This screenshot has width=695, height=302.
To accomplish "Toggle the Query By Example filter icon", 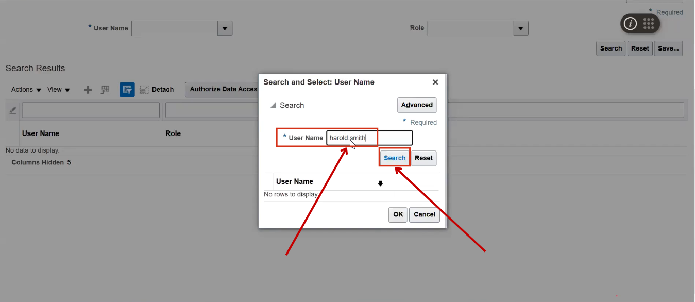I will tap(126, 89).
